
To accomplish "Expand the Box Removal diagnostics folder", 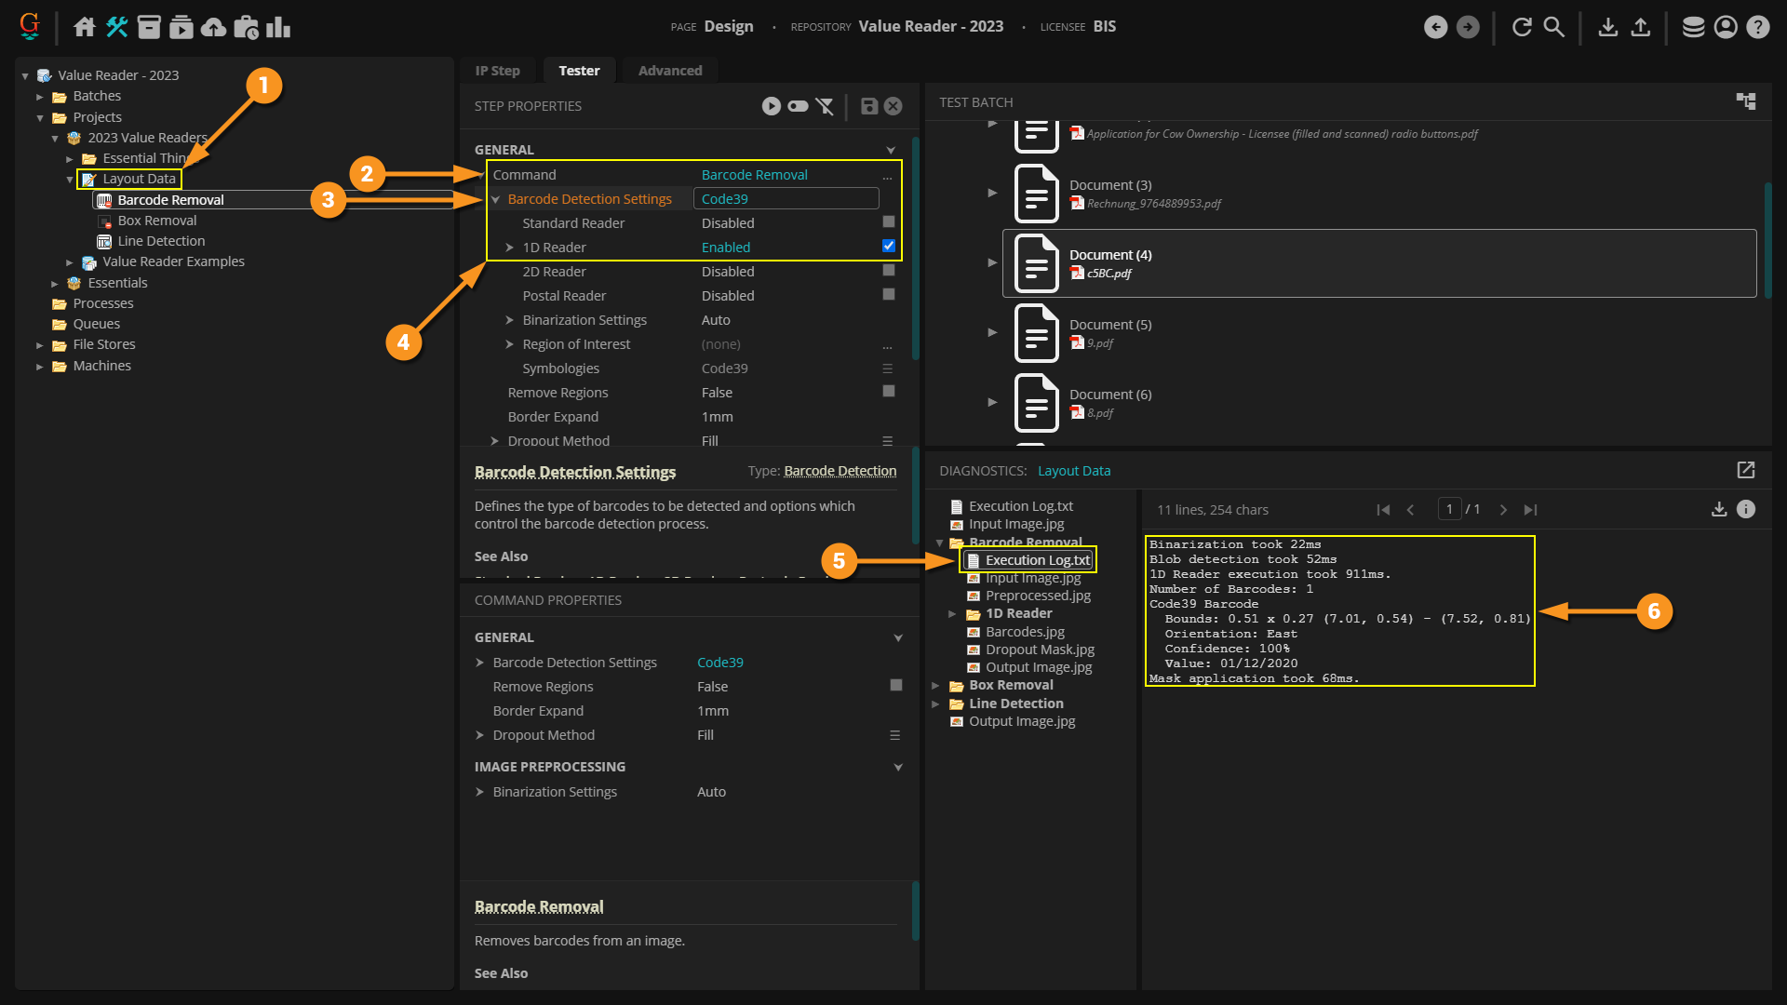I will tap(935, 686).
